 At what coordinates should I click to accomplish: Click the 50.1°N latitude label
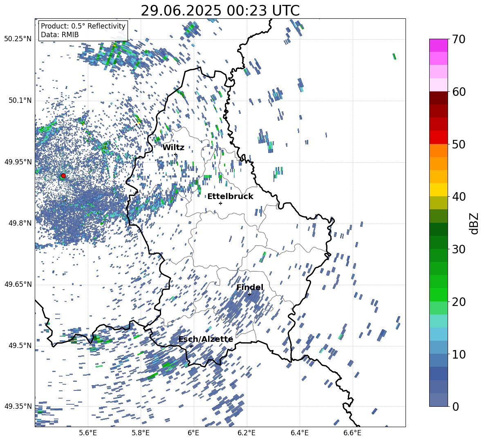[x=20, y=100]
